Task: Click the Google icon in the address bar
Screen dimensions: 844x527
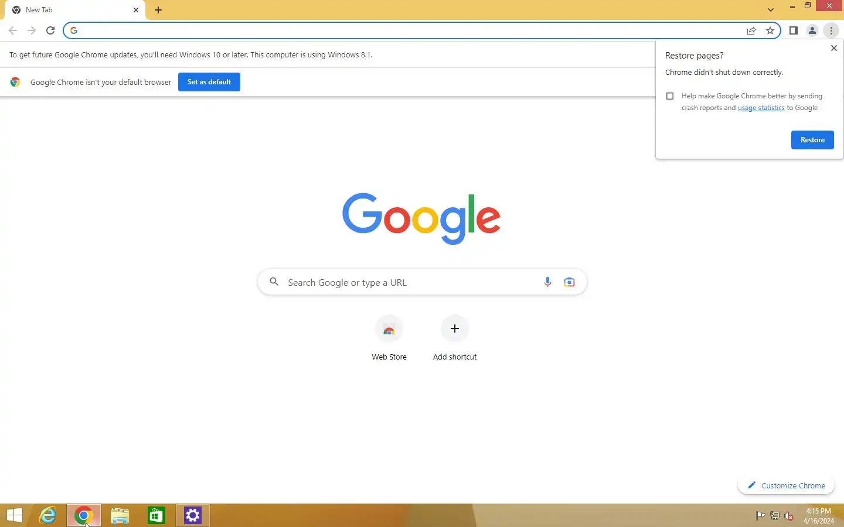Action: pos(74,30)
